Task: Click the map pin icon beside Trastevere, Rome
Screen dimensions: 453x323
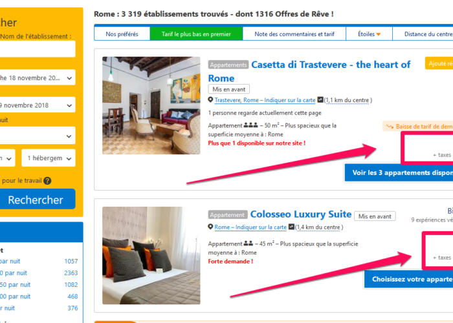Action: [210, 99]
